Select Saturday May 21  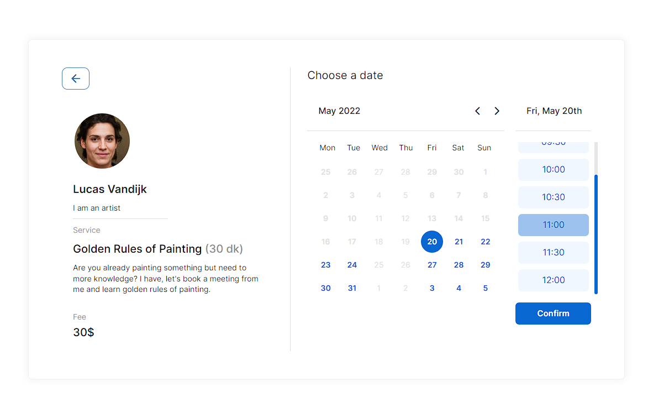(459, 242)
